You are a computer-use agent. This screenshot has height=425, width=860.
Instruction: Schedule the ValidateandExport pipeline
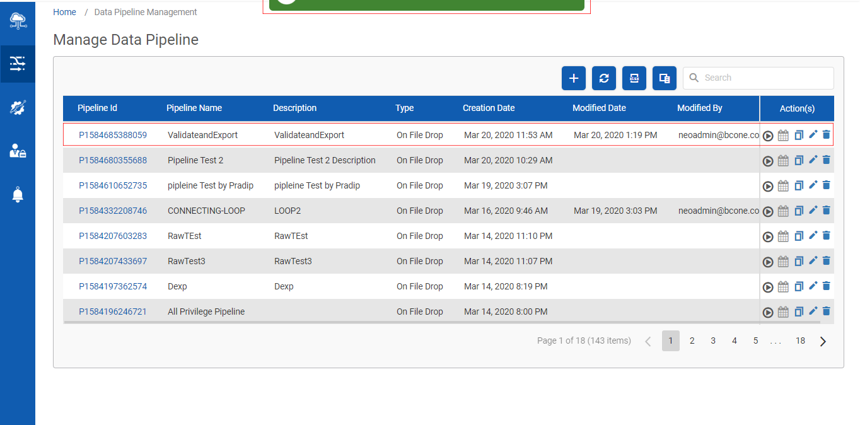(783, 135)
